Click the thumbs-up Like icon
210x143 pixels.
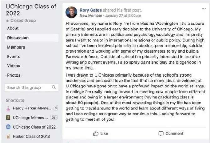point(96,133)
